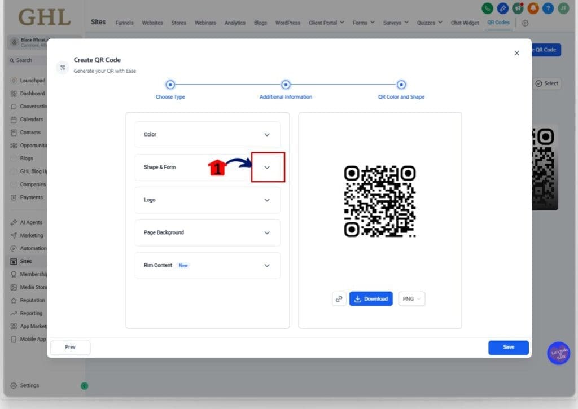Screen dimensions: 578x409
Task: Select the Choose Type step circle
Action: click(170, 84)
